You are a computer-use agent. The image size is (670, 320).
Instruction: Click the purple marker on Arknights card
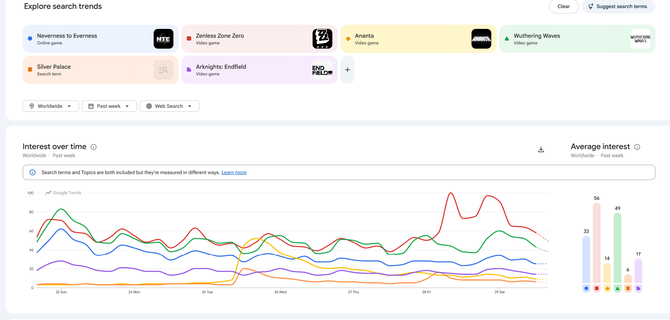click(189, 70)
